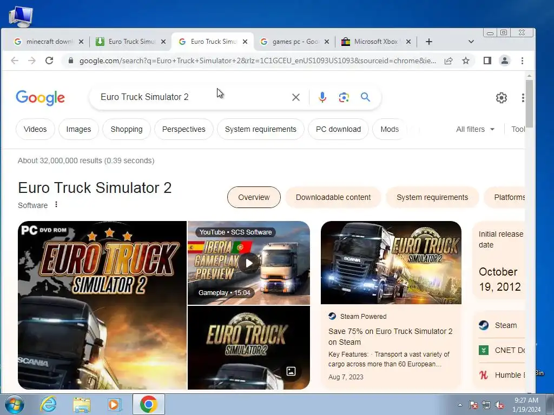Select the Mods filter chip
The height and width of the screenshot is (415, 554).
coord(390,129)
